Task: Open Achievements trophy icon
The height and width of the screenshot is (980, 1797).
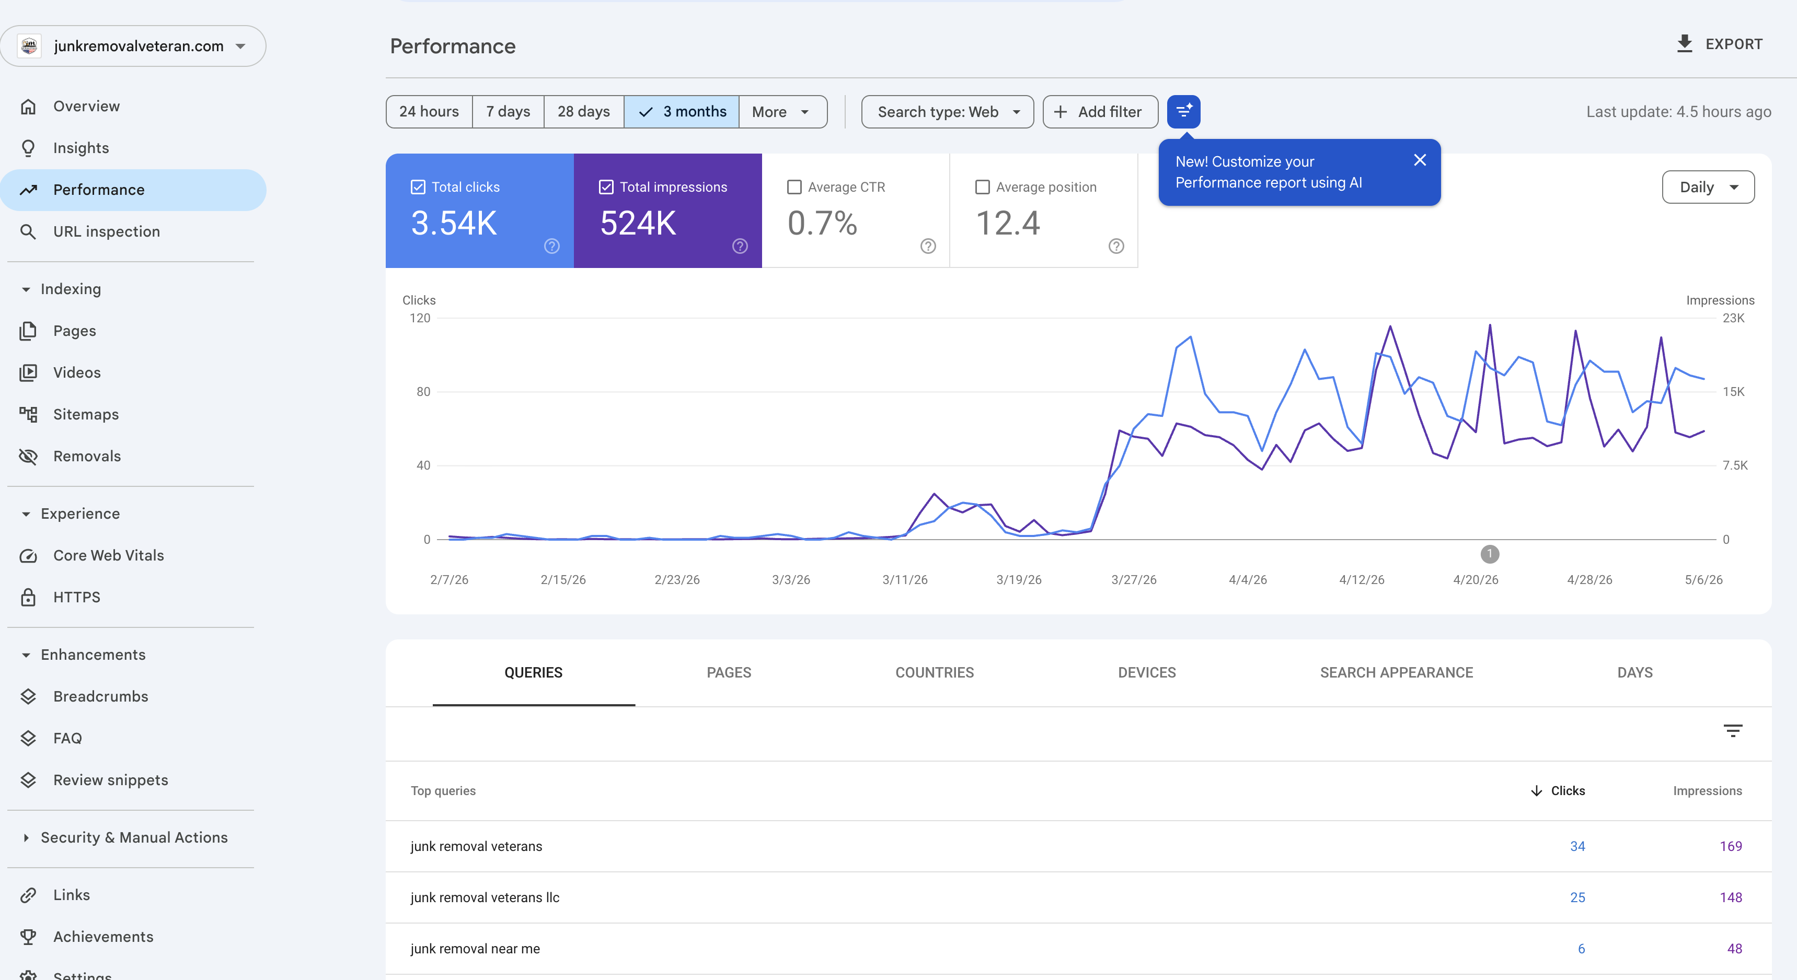Action: 28,937
